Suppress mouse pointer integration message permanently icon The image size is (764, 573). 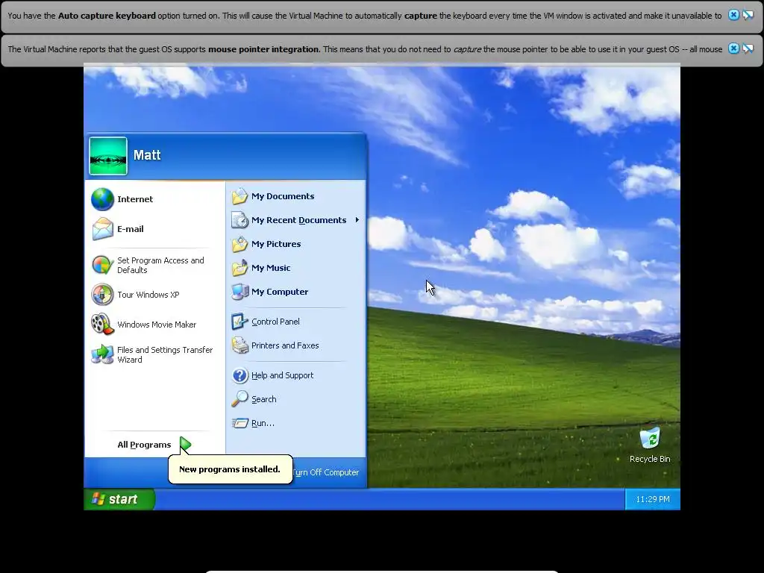[x=748, y=48]
